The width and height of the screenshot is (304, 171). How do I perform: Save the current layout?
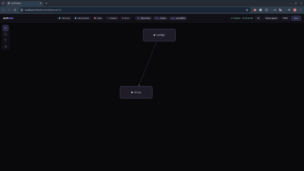pos(296,18)
